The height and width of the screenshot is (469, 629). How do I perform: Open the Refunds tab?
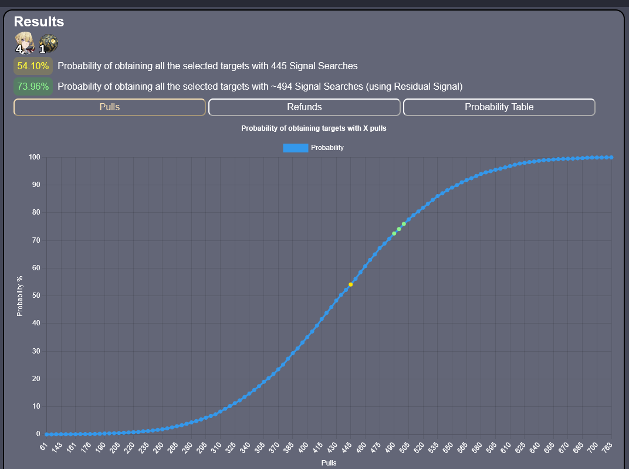305,107
